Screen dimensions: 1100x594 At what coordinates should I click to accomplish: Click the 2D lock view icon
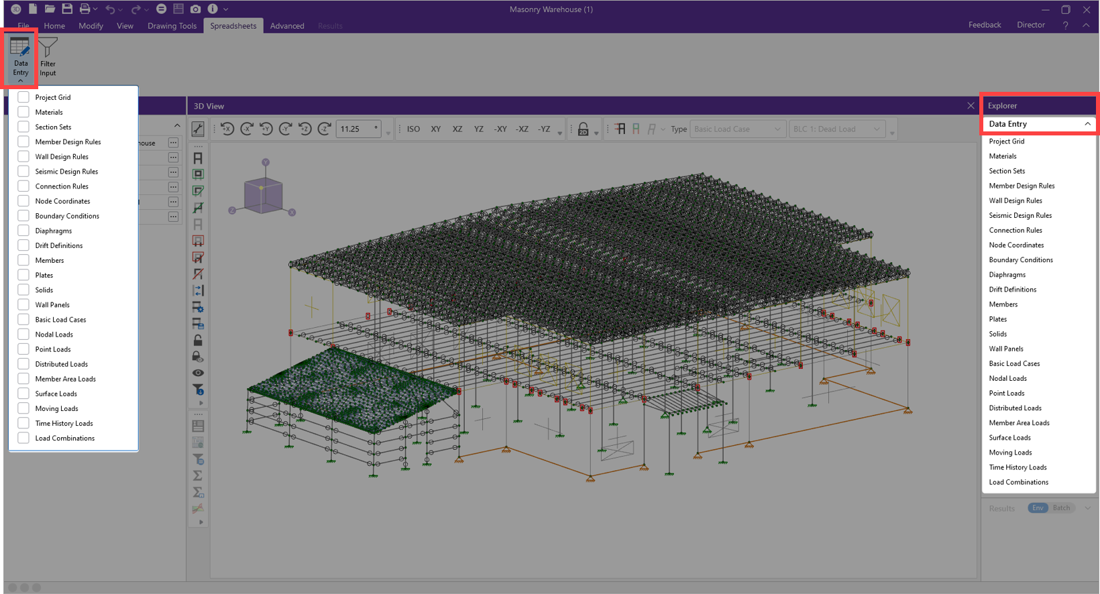(x=583, y=129)
